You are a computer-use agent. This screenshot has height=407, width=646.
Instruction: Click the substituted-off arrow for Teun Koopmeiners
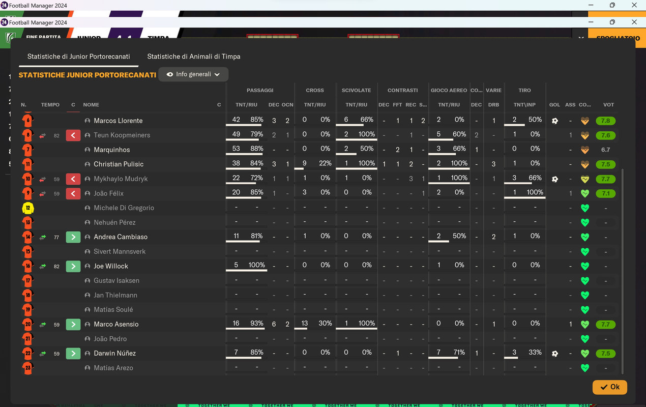point(73,135)
